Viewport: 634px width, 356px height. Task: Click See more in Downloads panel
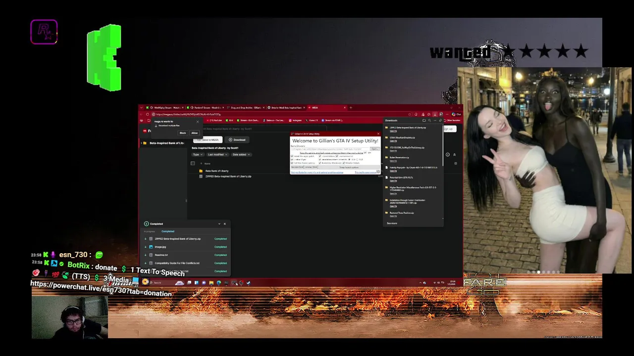392,223
